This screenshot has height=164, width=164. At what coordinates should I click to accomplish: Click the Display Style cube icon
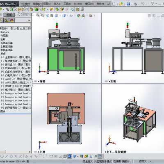(x=64, y=16)
